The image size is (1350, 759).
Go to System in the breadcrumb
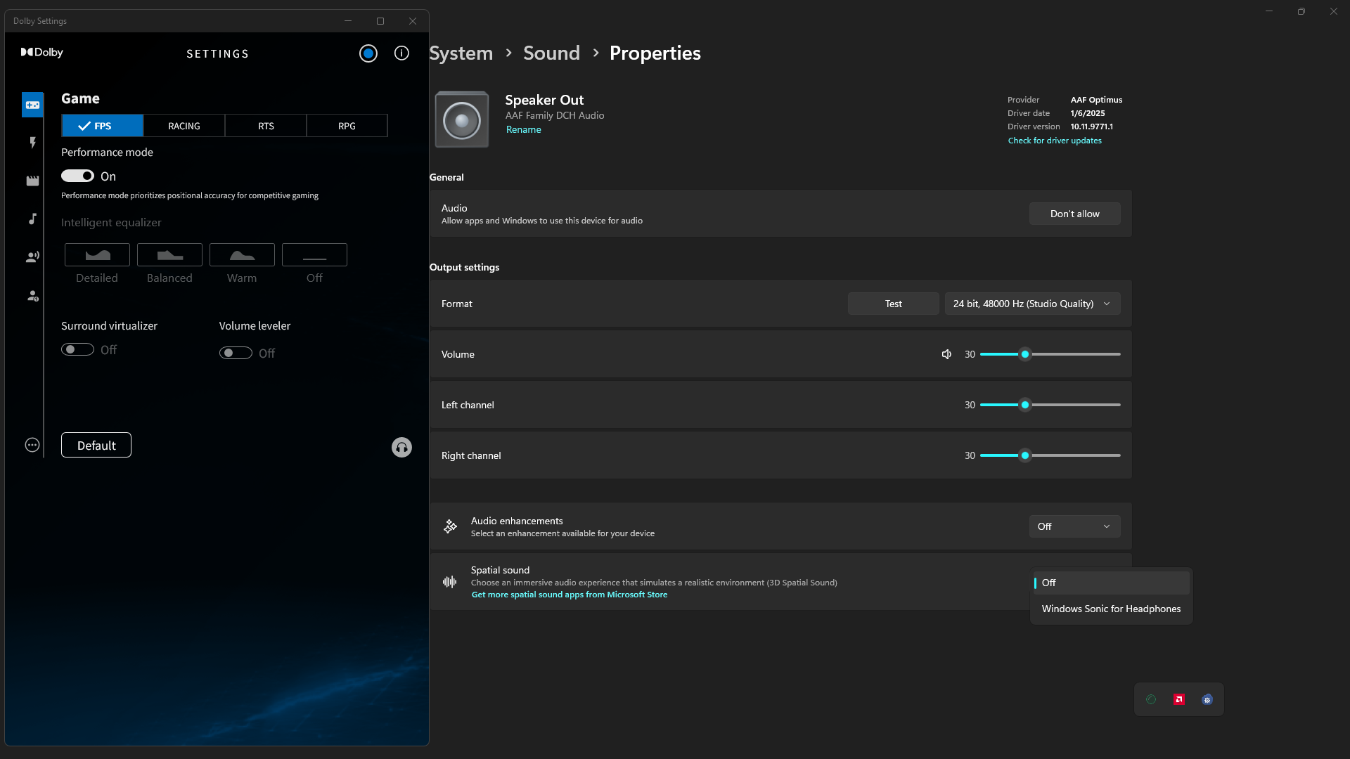click(x=461, y=53)
